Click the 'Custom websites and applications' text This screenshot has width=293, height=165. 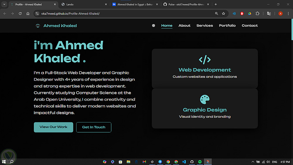coord(205,77)
